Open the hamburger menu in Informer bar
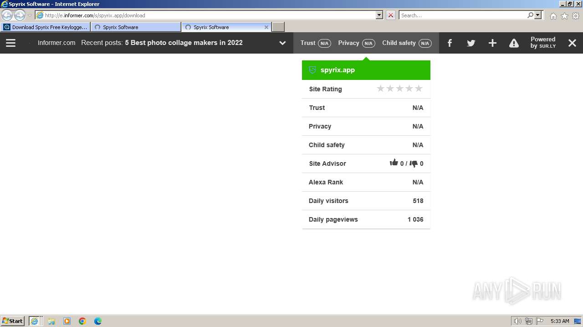The image size is (583, 327). (x=10, y=43)
